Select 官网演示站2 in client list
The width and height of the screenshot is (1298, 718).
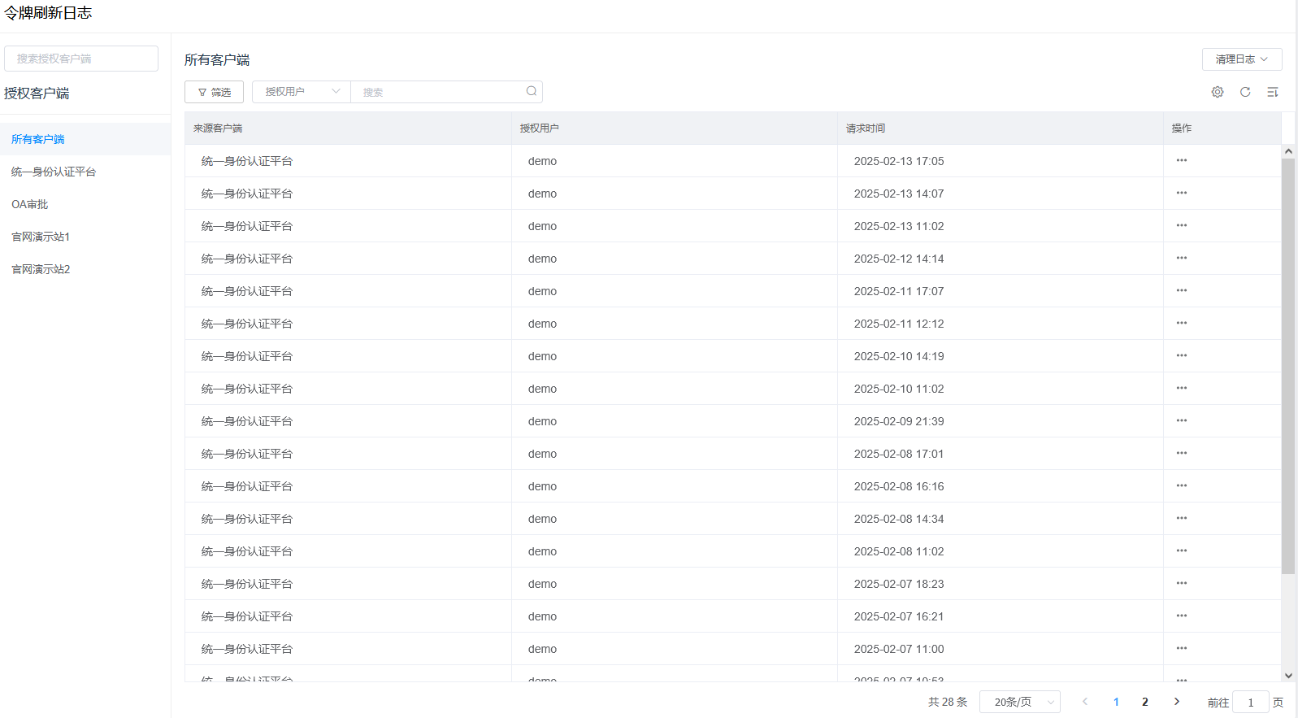[x=41, y=269]
